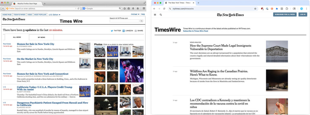Screen dimensions: 310x115
Task: Bookmark page with Chrome star icon
Action: click(255, 9)
